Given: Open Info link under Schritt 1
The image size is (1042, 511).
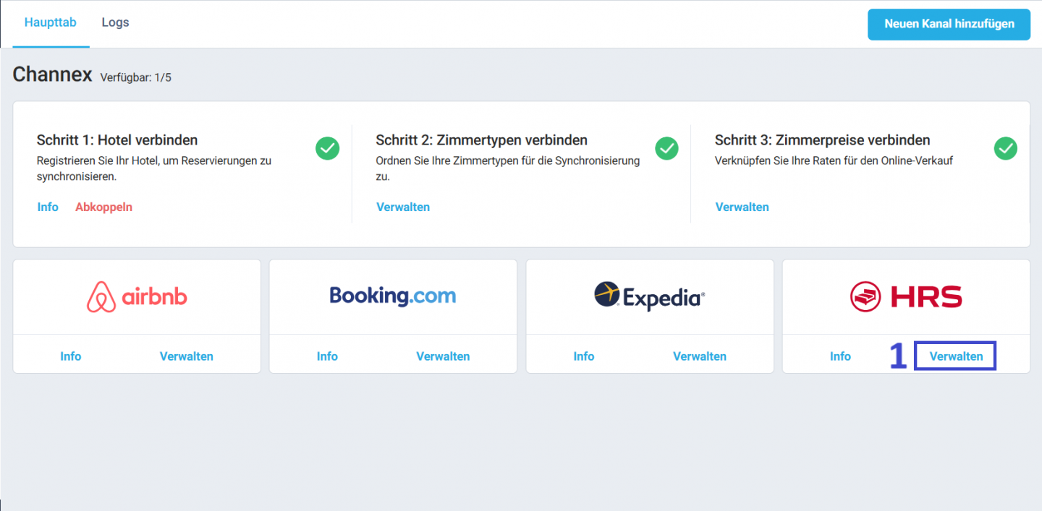Looking at the screenshot, I should [x=48, y=207].
